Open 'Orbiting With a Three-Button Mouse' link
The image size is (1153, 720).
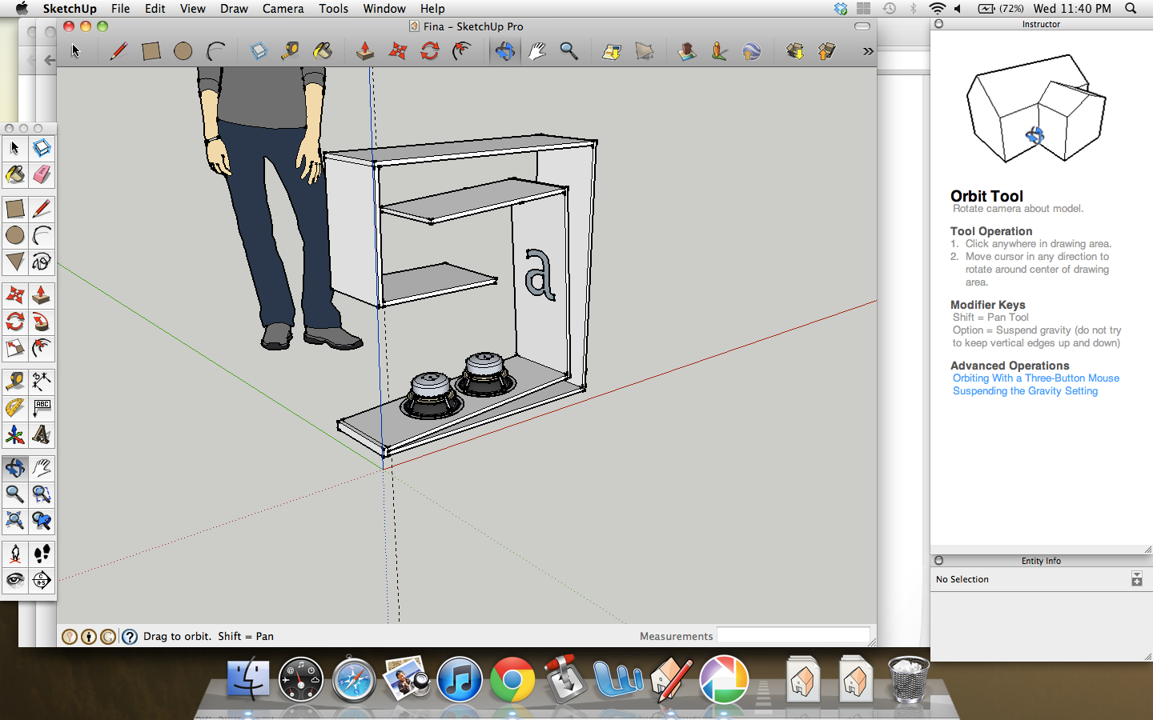pyautogui.click(x=1035, y=378)
